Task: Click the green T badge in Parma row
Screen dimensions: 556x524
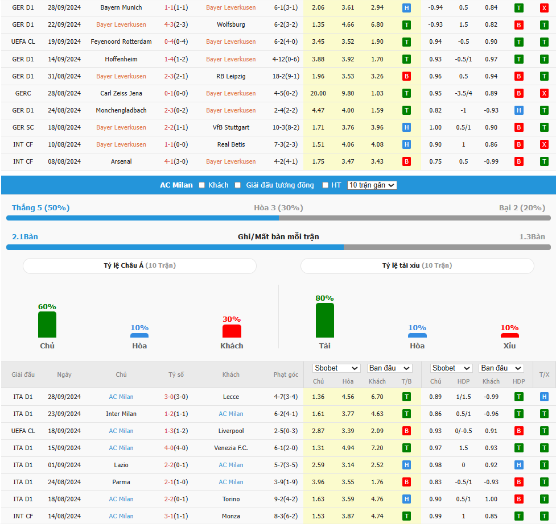Action: pos(544,482)
